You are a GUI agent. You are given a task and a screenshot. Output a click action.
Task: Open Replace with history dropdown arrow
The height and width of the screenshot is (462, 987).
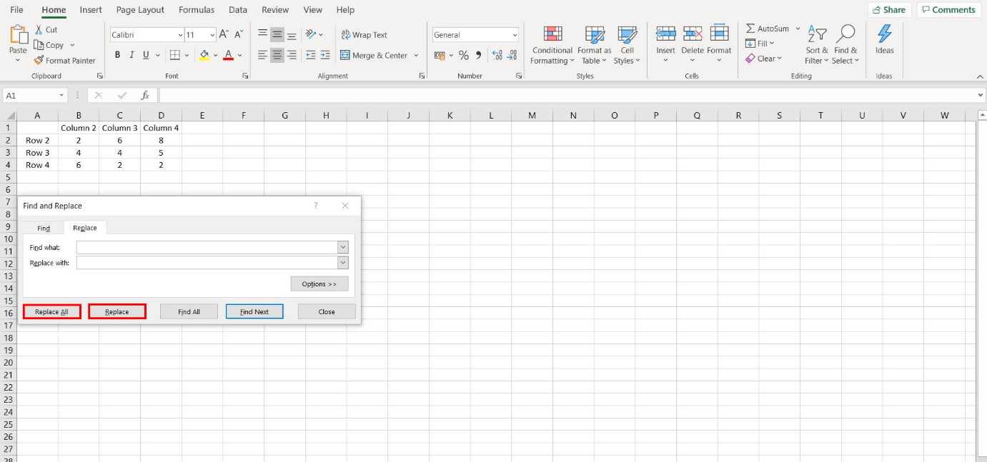pyautogui.click(x=343, y=263)
